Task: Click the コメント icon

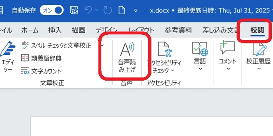Action: pyautogui.click(x=228, y=48)
